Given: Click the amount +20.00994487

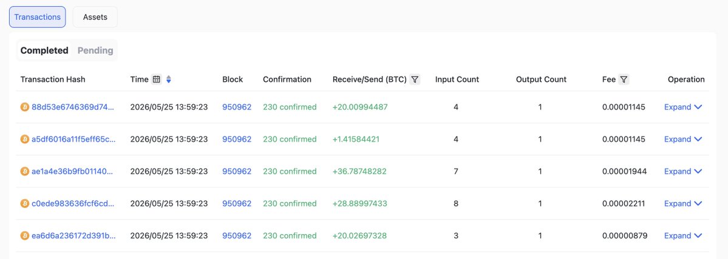Looking at the screenshot, I should (x=360, y=107).
